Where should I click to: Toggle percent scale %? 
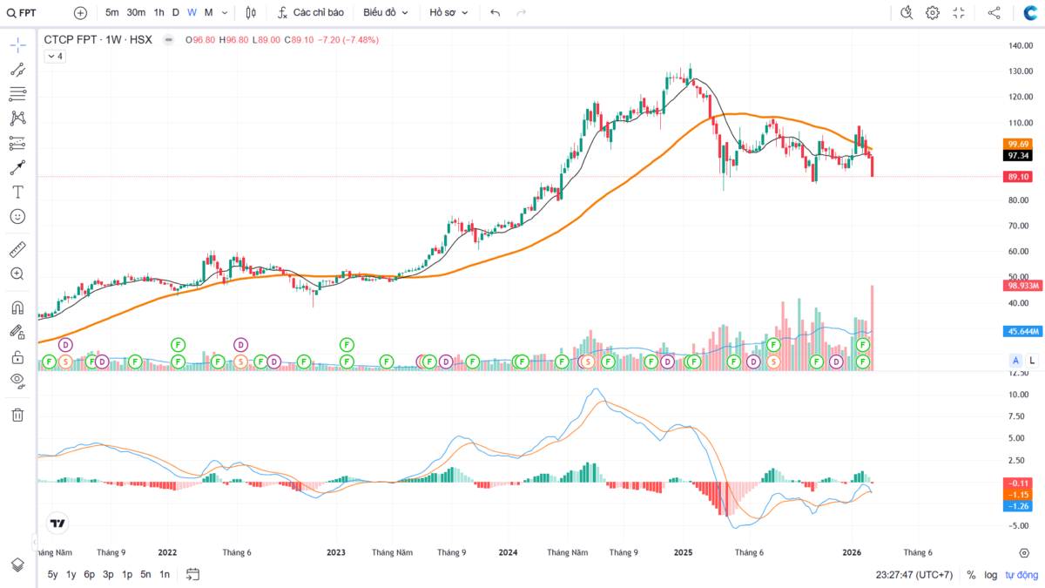click(971, 575)
